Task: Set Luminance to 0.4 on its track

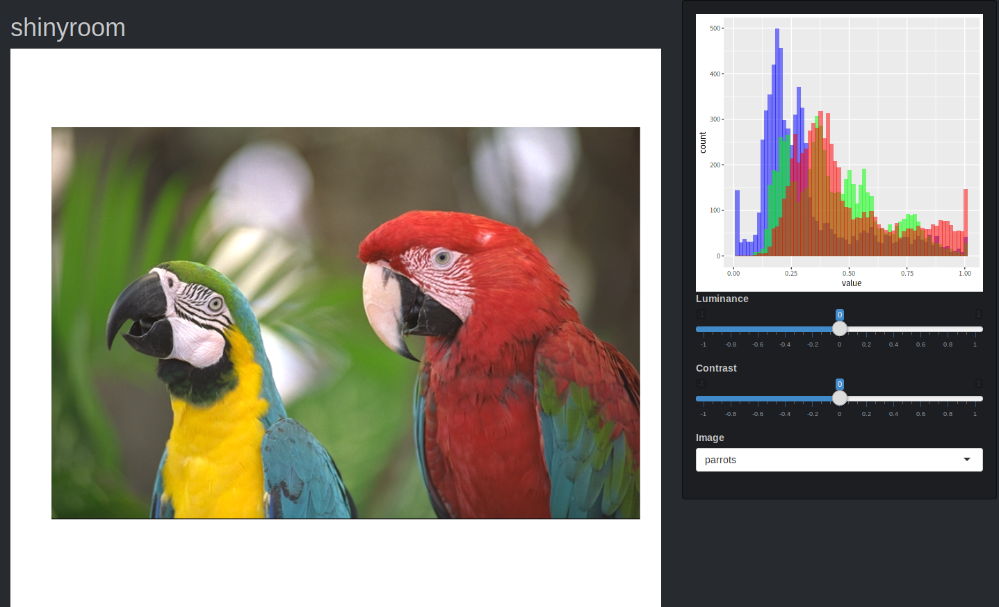Action: click(x=893, y=329)
